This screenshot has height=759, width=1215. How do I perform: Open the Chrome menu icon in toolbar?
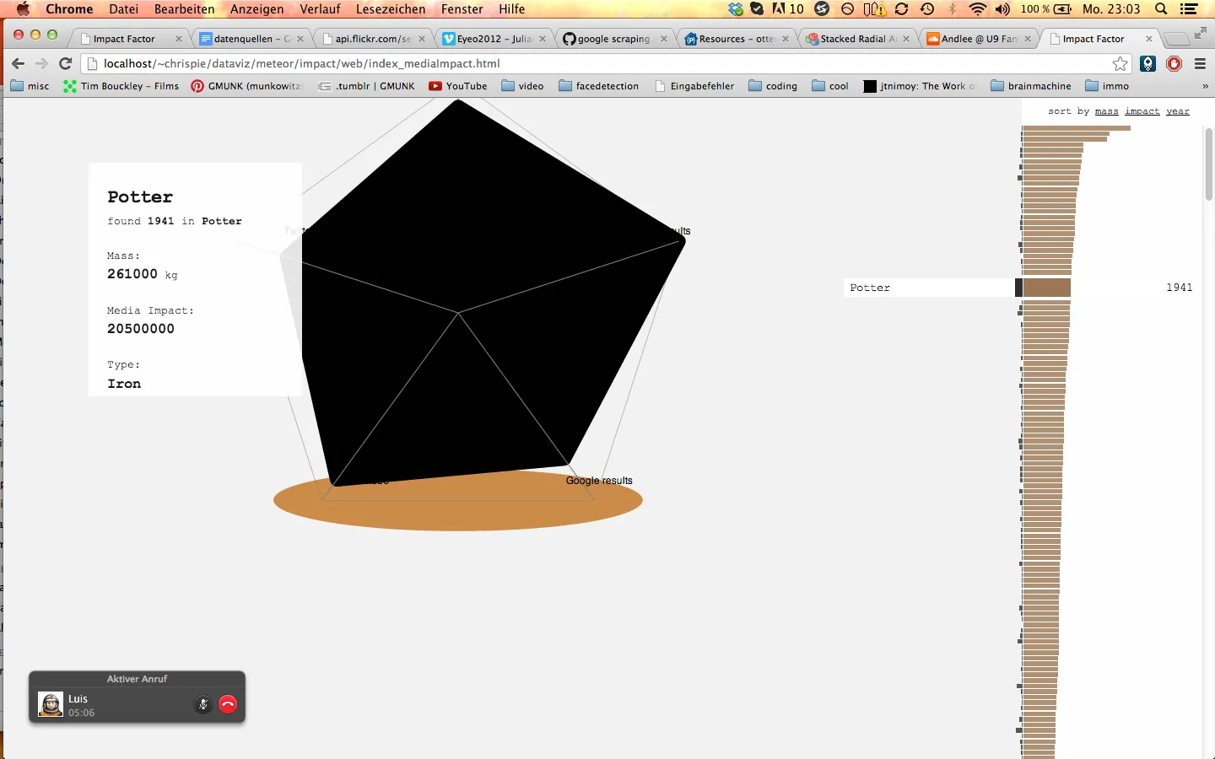coord(1200,63)
